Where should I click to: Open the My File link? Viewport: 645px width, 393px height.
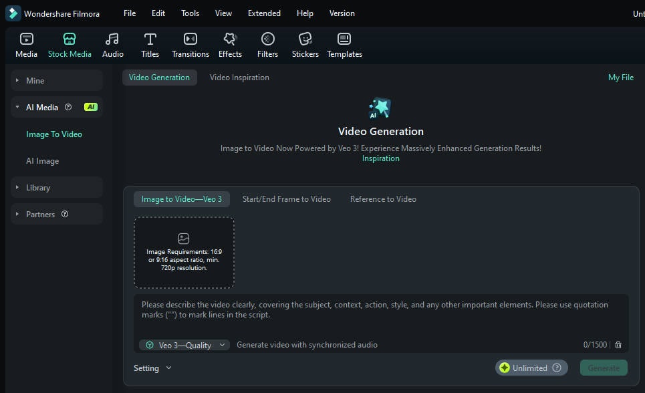click(620, 78)
